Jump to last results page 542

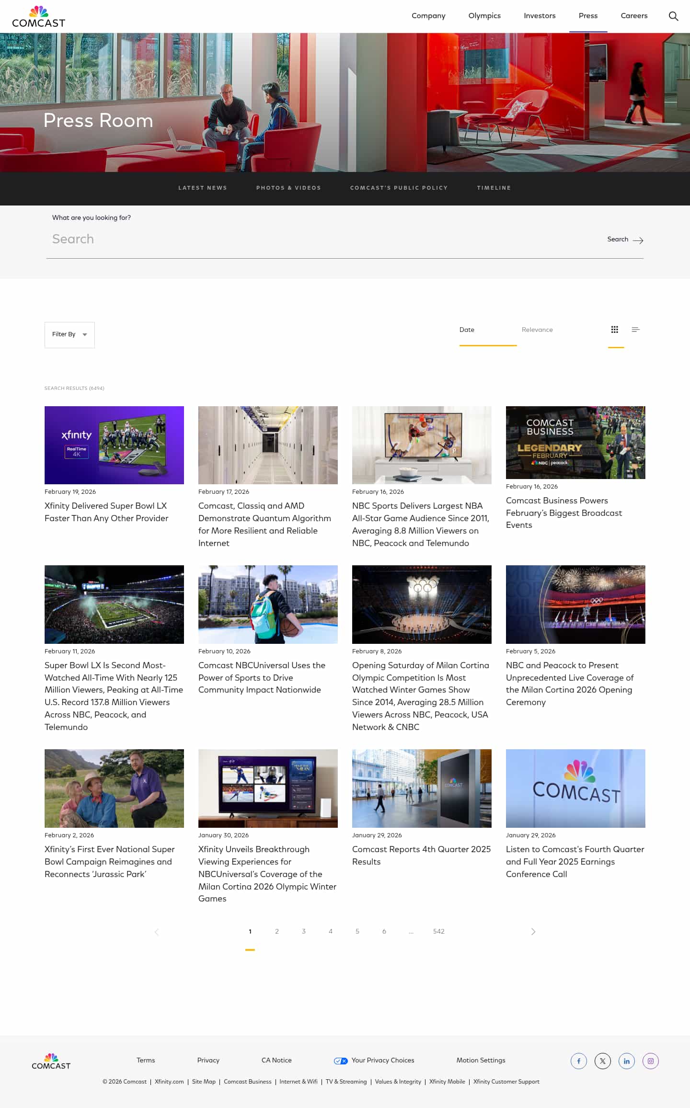(439, 931)
